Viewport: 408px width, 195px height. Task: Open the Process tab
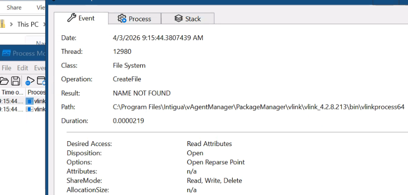coord(134,19)
